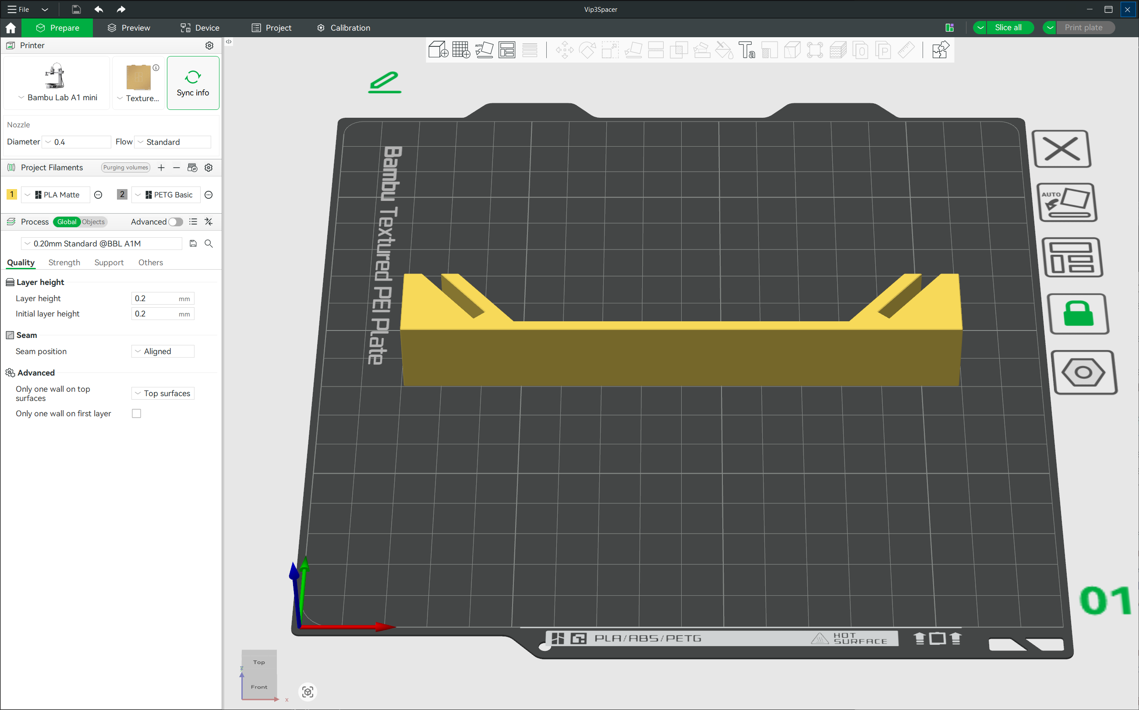Open process settings list icon
Image resolution: width=1139 pixels, height=710 pixels.
click(x=193, y=221)
